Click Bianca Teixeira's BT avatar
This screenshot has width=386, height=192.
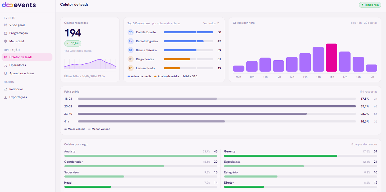pyautogui.click(x=131, y=50)
